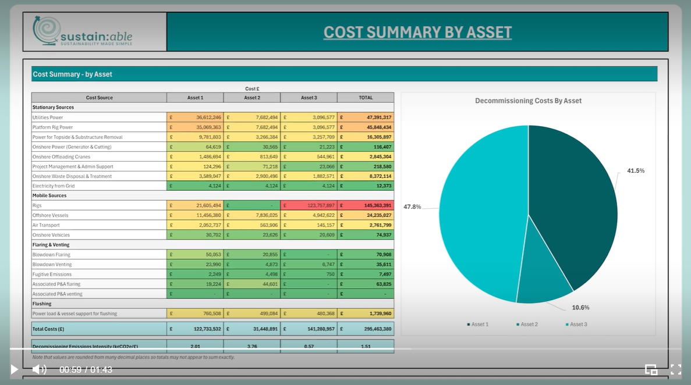Image resolution: width=691 pixels, height=385 pixels.
Task: Select the TOTAL column header
Action: (366, 97)
